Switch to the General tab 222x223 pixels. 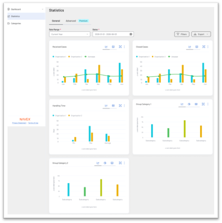(56, 21)
